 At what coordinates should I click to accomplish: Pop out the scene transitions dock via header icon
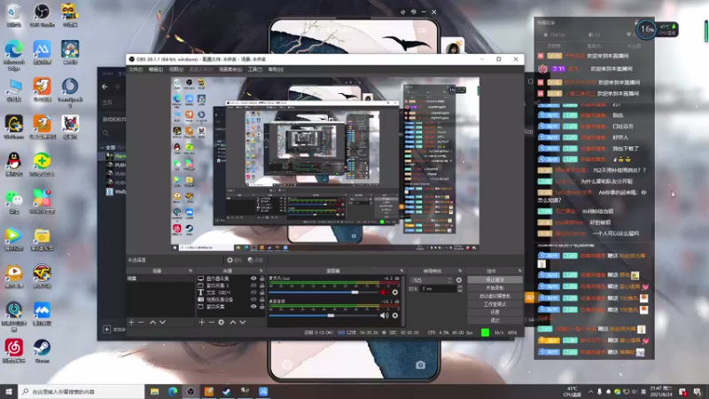460,271
